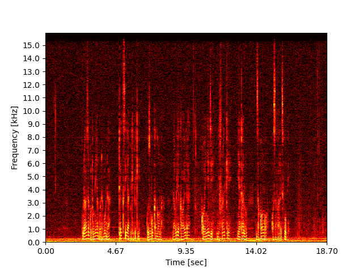Click the 13.0 frequency tick label
363x272 pixels.
pyautogui.click(x=31, y=72)
